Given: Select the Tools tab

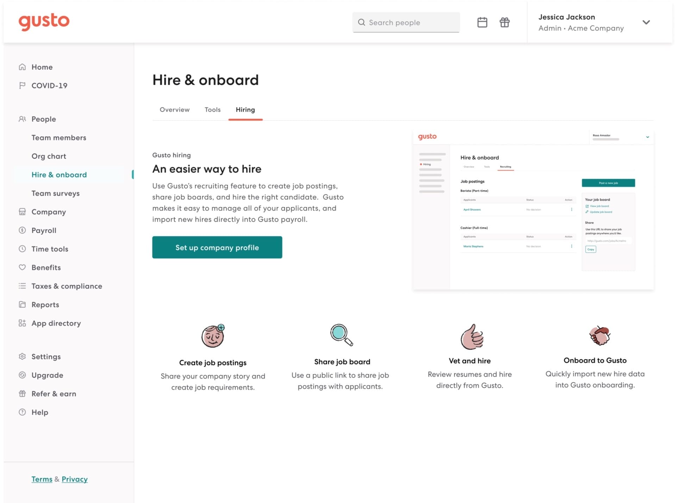Looking at the screenshot, I should coord(213,109).
